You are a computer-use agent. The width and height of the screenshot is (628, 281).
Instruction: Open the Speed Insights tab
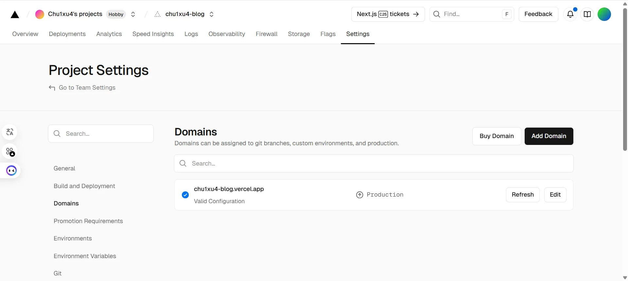tap(153, 34)
